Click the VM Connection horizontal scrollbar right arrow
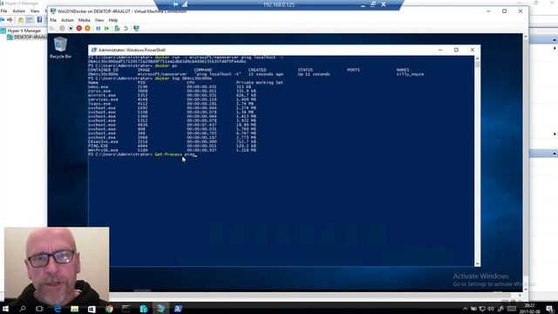The image size is (558, 314). coord(520,295)
